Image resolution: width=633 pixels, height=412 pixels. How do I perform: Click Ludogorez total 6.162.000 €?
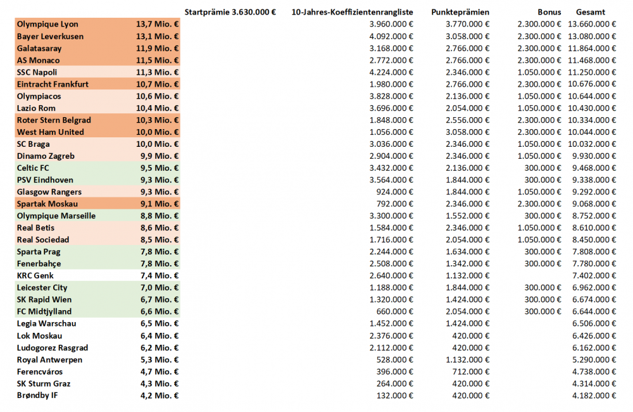coord(594,348)
